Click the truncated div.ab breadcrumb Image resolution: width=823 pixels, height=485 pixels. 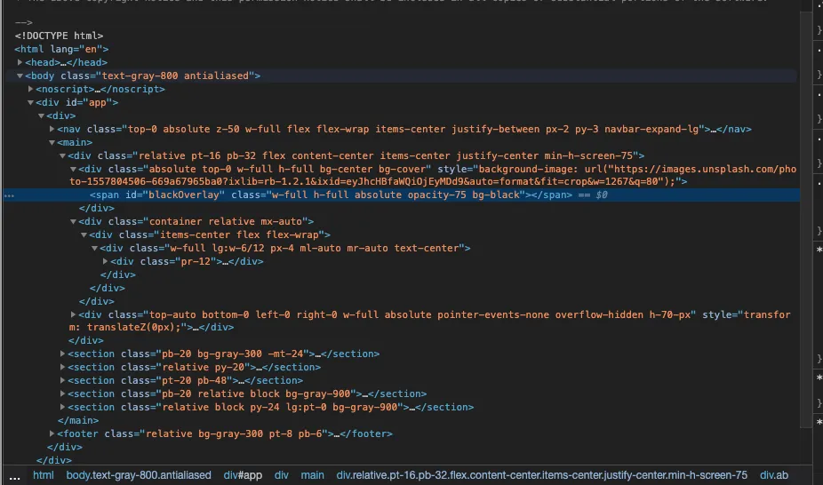(774, 475)
